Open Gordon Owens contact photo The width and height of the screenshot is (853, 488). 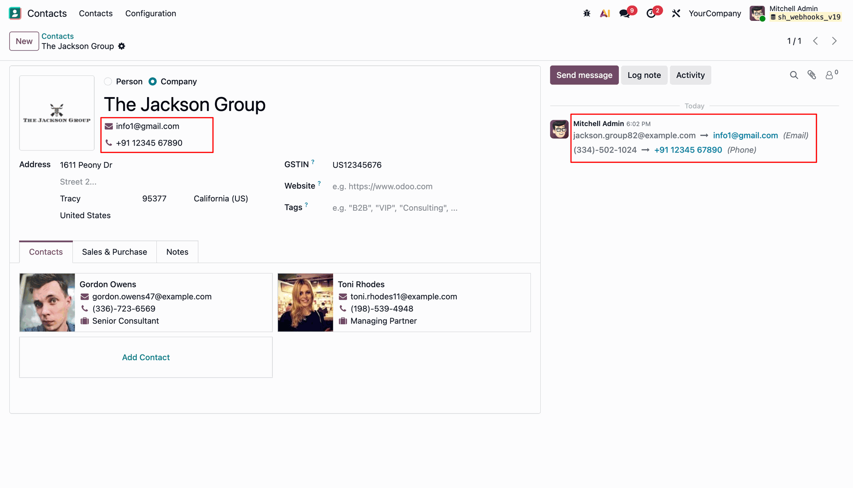(47, 303)
